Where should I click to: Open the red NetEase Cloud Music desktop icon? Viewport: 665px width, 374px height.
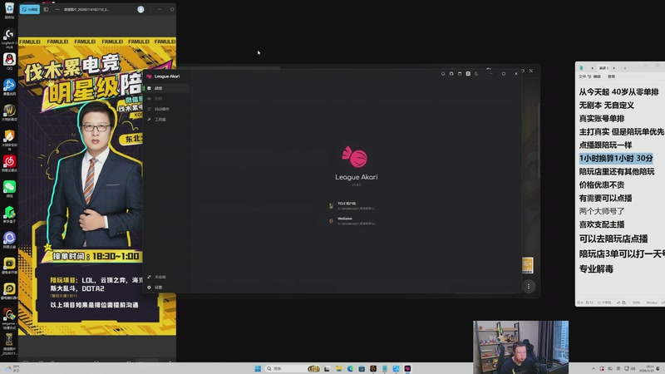pyautogui.click(x=9, y=163)
